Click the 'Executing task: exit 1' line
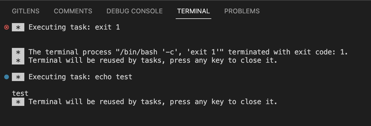Image resolution: width=371 pixels, height=126 pixels. tap(74, 28)
